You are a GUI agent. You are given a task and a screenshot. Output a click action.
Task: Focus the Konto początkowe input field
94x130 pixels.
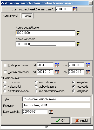45,33
